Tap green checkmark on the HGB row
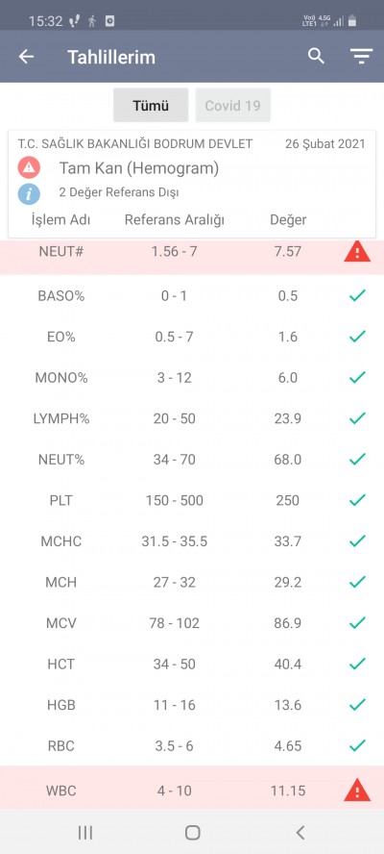 (x=357, y=705)
